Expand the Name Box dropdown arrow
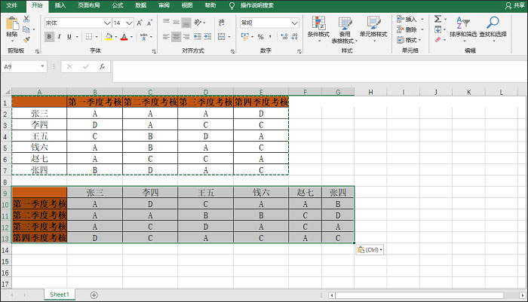The image size is (528, 302). coord(42,66)
